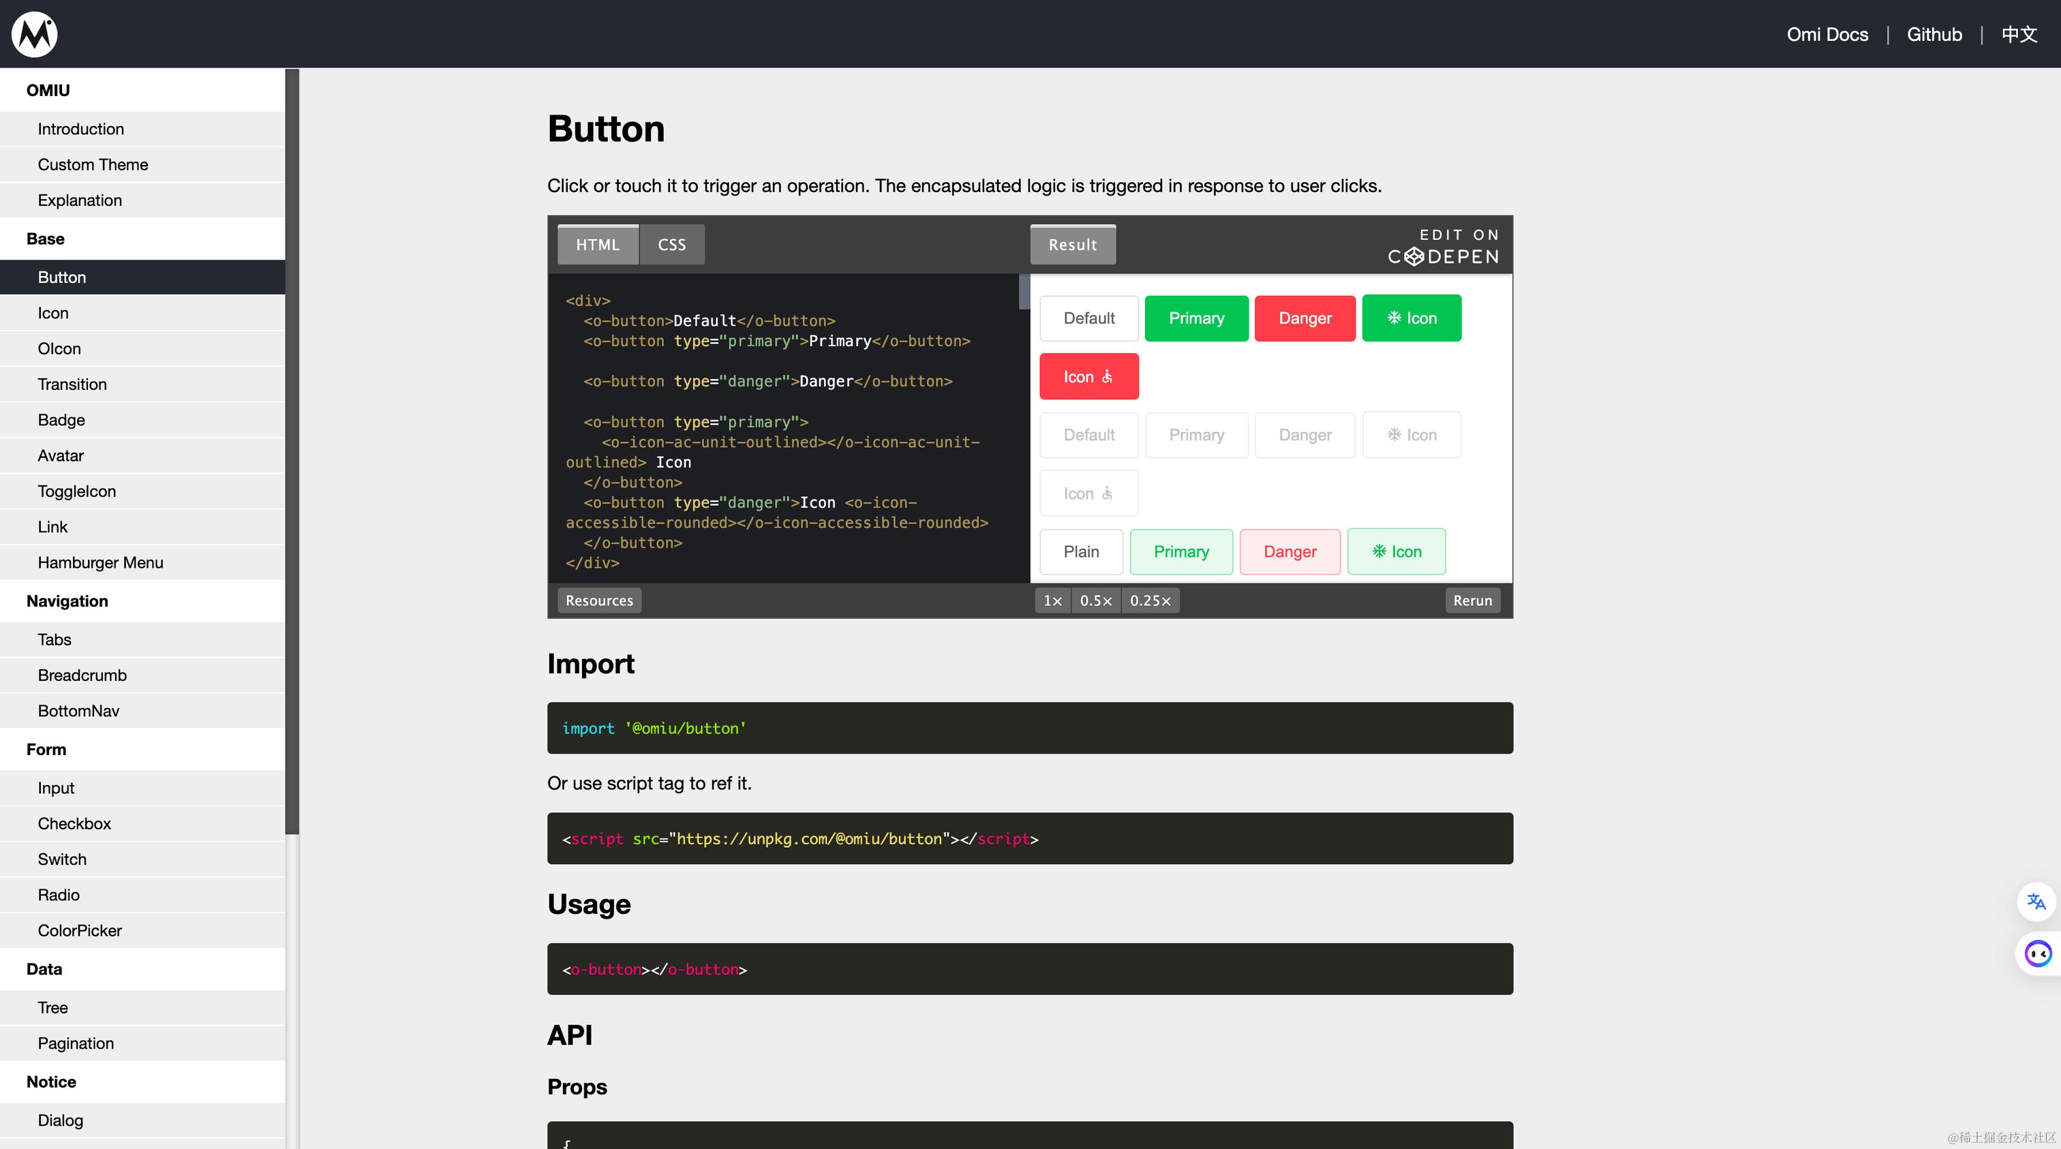Image resolution: width=2061 pixels, height=1149 pixels.
Task: Click the solid red Danger button
Action: click(x=1304, y=318)
